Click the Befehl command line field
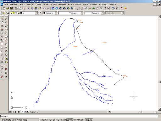Viewport: 161px width, 121px height. pyautogui.click(x=79, y=116)
